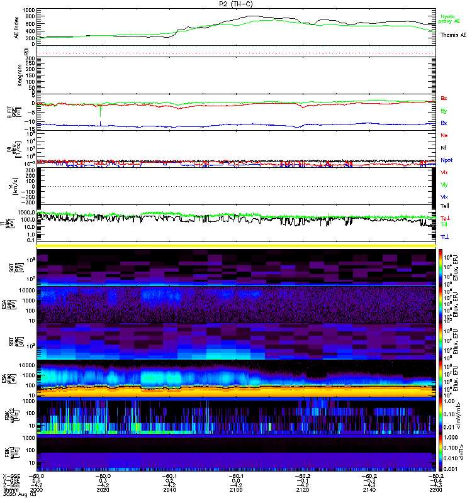Click the ROI panel axis label

click(x=26, y=52)
